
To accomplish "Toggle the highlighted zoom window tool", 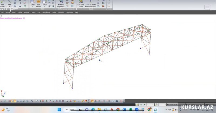I will point(13,101).
